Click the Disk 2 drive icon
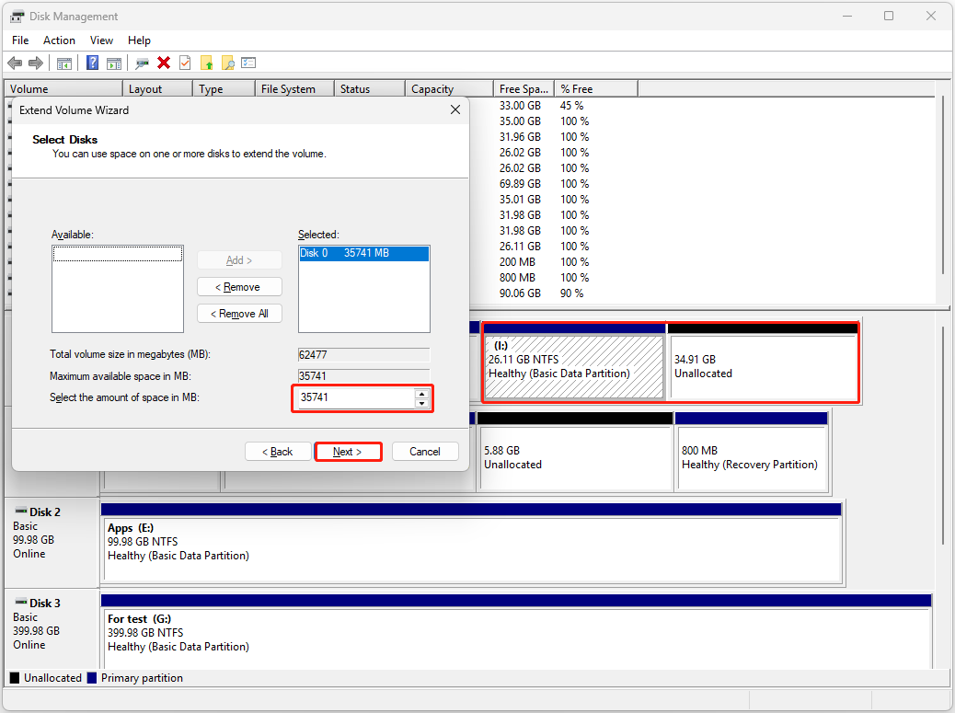Image resolution: width=955 pixels, height=713 pixels. pyautogui.click(x=21, y=512)
